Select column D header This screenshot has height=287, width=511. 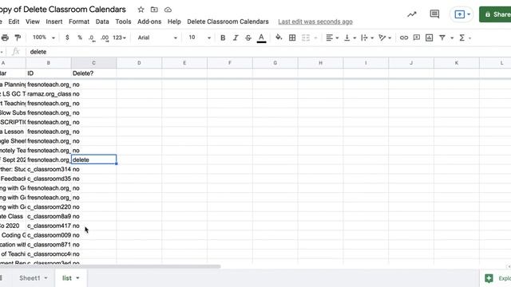point(139,63)
